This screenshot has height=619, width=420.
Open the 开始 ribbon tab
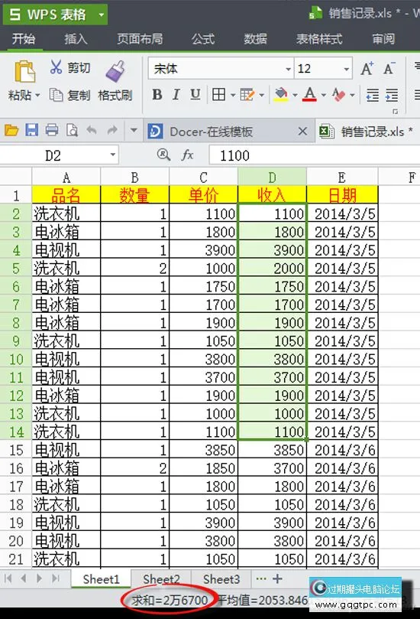24,39
